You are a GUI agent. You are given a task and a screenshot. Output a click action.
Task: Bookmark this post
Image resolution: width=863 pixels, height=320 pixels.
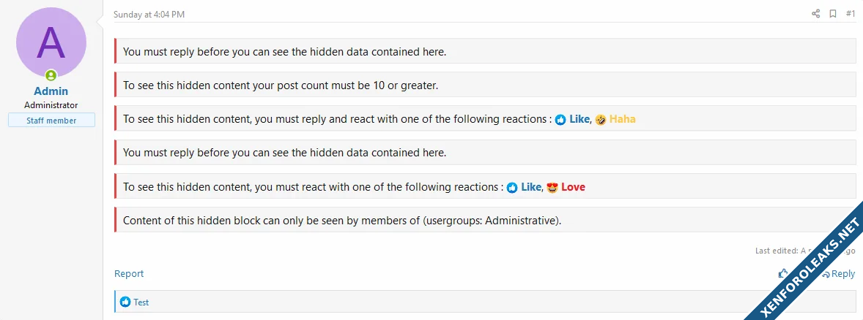(833, 14)
